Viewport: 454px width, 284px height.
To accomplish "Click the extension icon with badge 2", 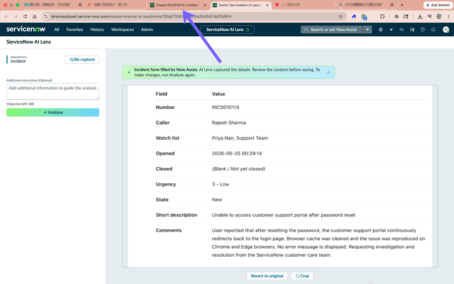I will coord(364,17).
